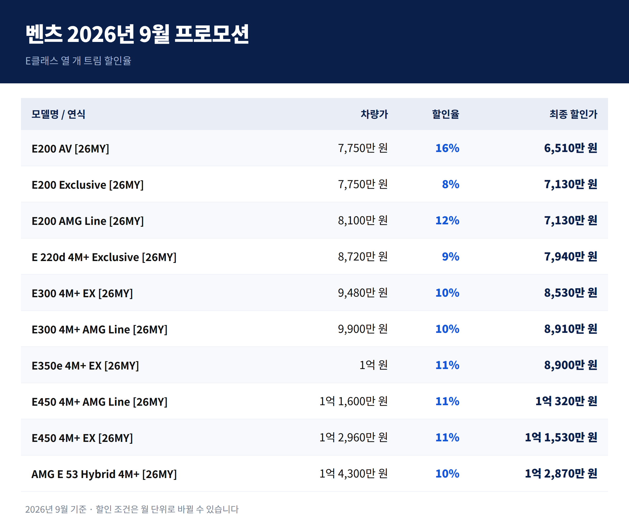Click the E350e 4M+ EX [26MY] model name
629x531 pixels.
(x=85, y=365)
